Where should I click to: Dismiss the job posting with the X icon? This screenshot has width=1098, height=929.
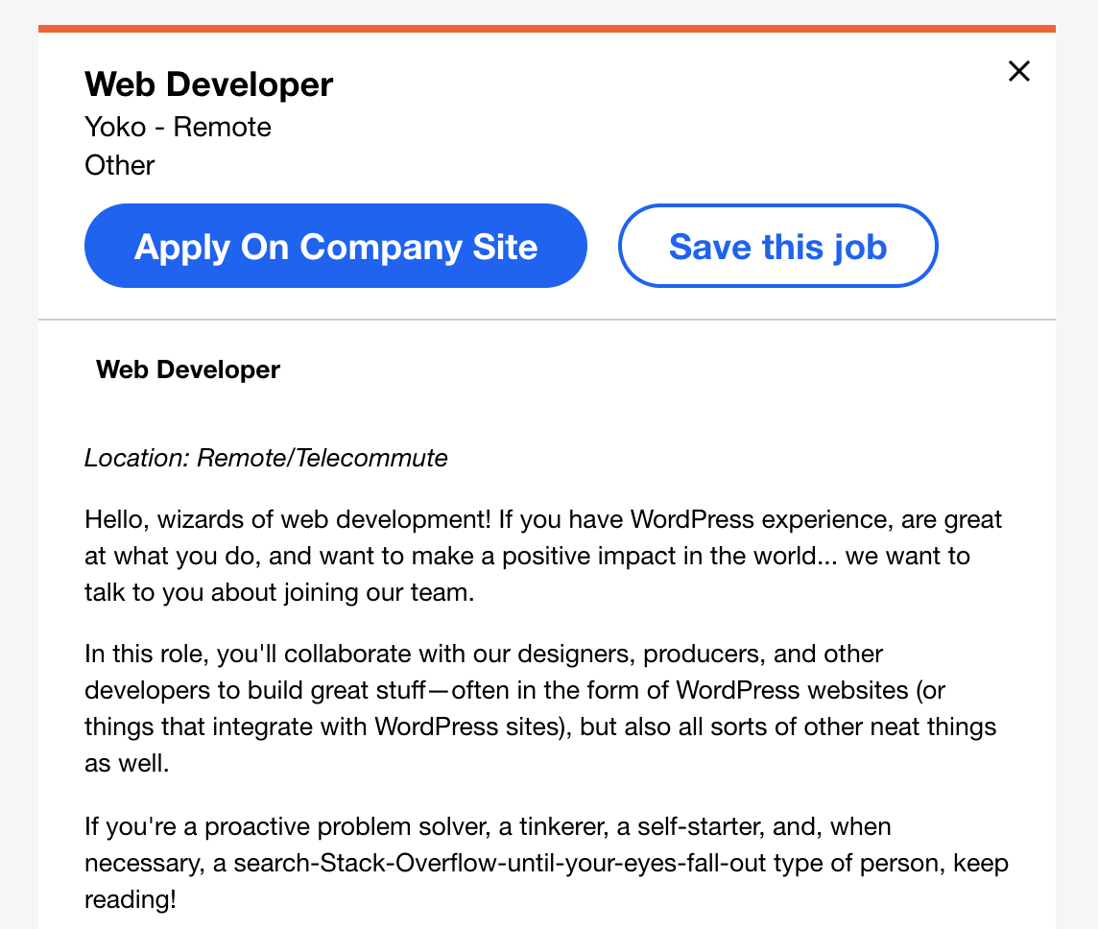pos(1018,71)
